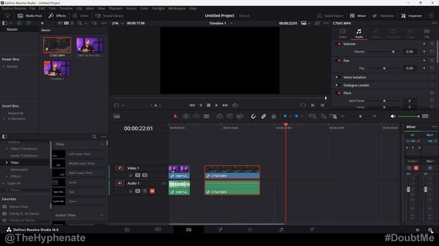
Task: Click the Volume value field 0.00
Action: pos(410,52)
